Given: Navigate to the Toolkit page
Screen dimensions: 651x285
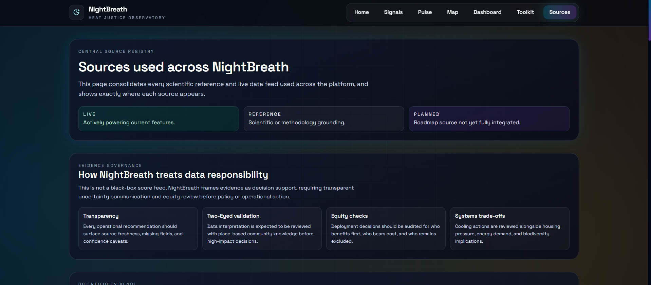Looking at the screenshot, I should tap(525, 12).
